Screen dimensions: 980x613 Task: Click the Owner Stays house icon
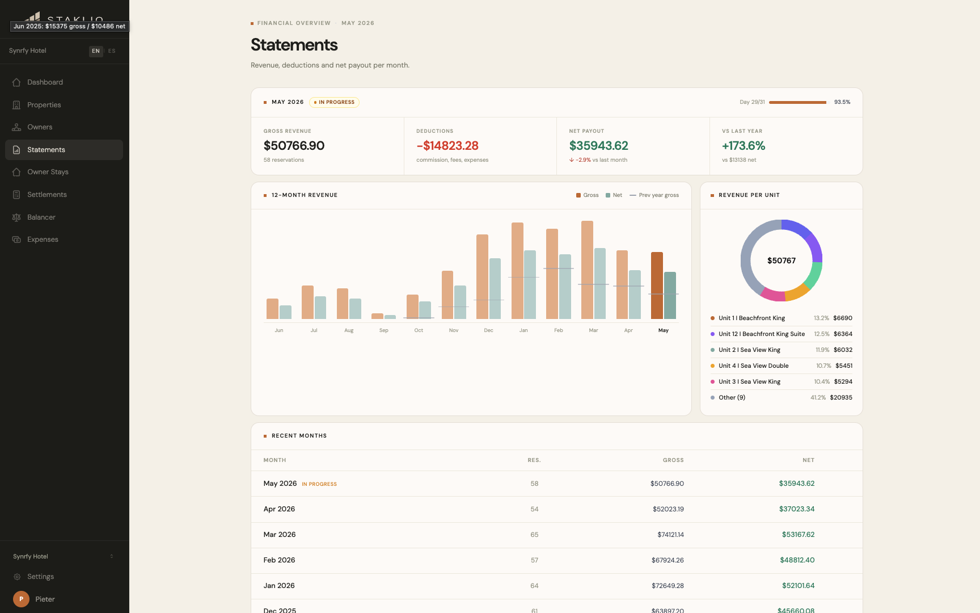pos(16,172)
